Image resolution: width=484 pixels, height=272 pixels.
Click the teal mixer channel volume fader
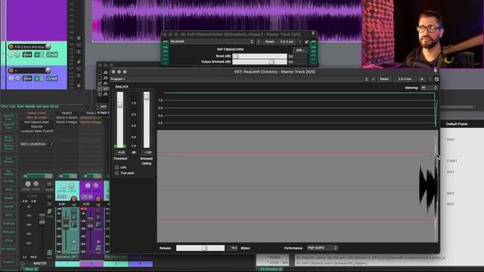pos(66,223)
